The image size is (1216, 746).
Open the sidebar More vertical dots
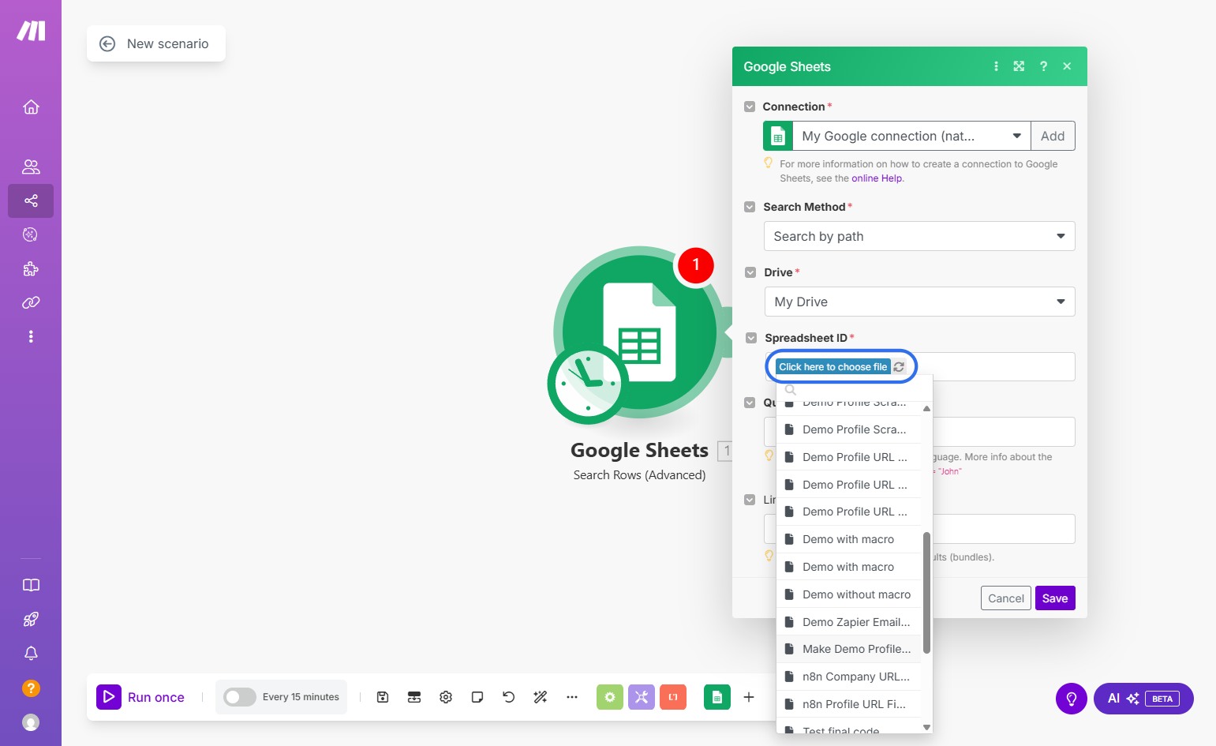click(31, 336)
